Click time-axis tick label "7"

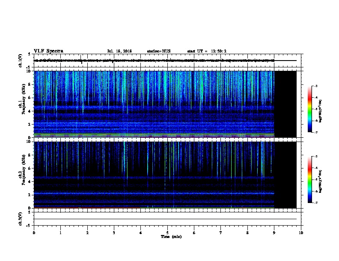221,233
